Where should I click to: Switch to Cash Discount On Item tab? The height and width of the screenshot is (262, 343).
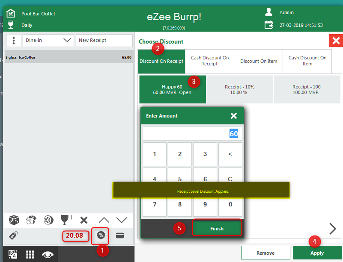[x=307, y=62]
